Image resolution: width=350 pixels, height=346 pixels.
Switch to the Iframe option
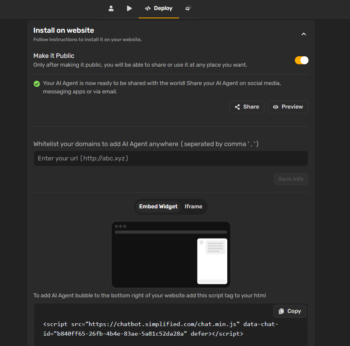coord(193,206)
